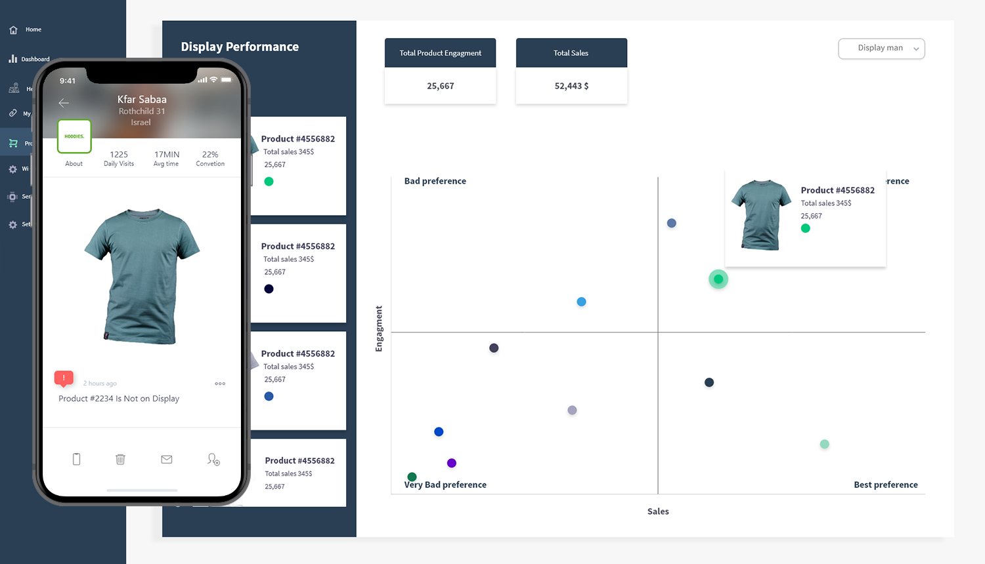Tap the back arrow in the phone header
Image resolution: width=985 pixels, height=564 pixels.
[64, 103]
